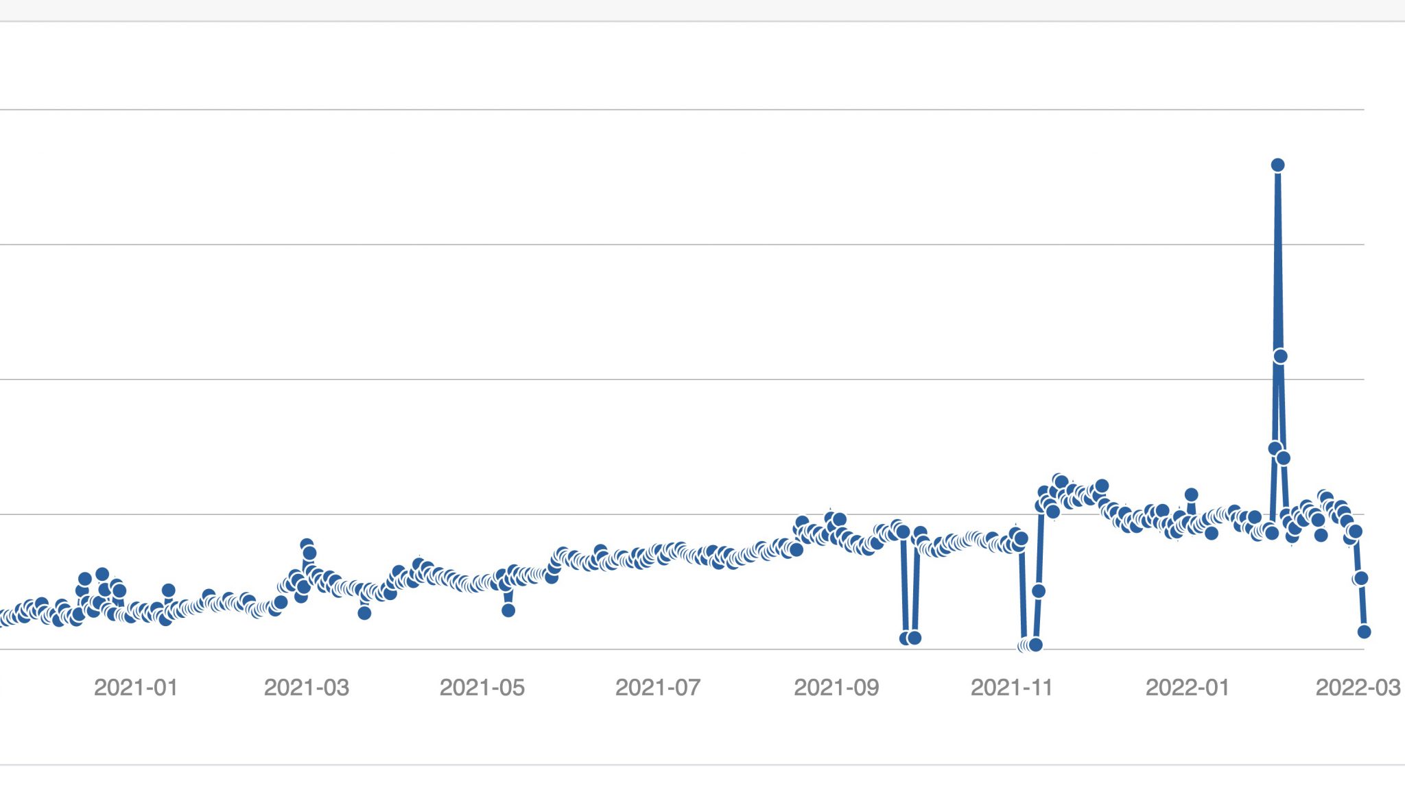Click the 2021-01 axis label
1405x790 pixels.
136,687
